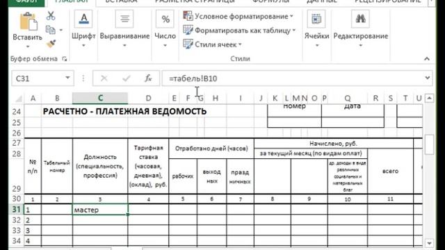445x250 pixels.
Task: Click the Cut scissors icon
Action: click(x=51, y=16)
